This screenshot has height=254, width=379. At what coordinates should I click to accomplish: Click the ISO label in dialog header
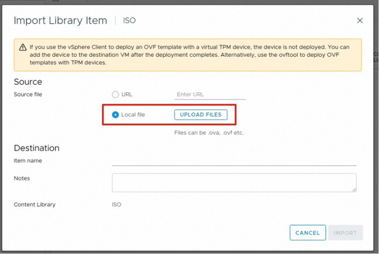point(130,21)
